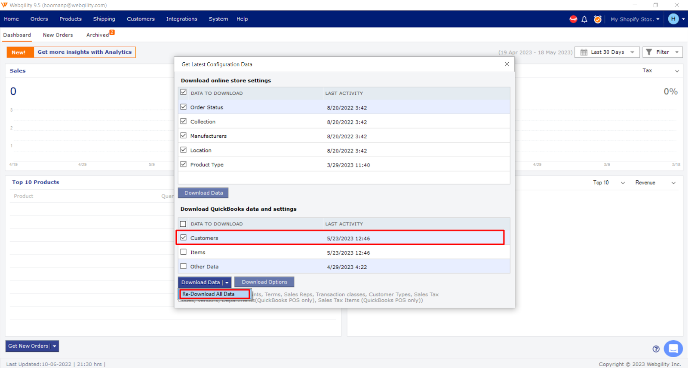Click Product Type date 3/29/2023 11:40
Image resolution: width=688 pixels, height=368 pixels.
pyautogui.click(x=348, y=165)
